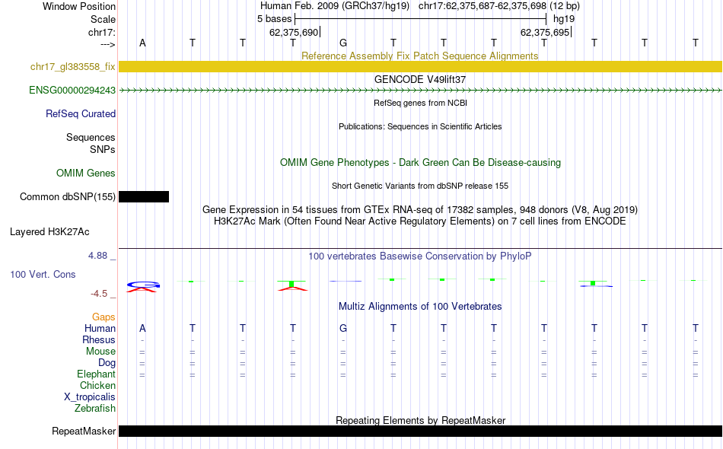This screenshot has width=723, height=449.
Task: Open the 100 Vert. Cons label
Action: point(43,274)
